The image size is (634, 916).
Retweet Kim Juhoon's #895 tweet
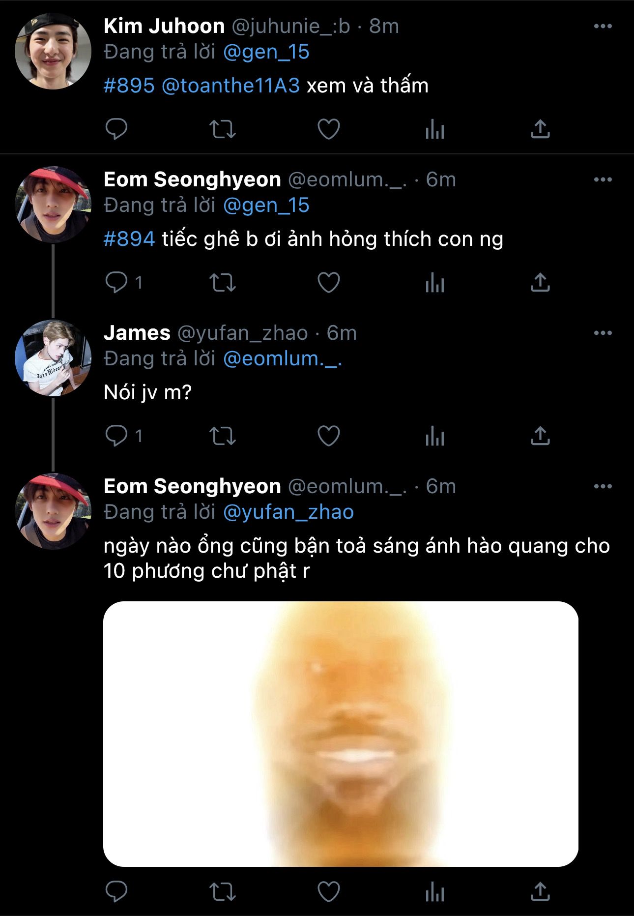point(223,129)
